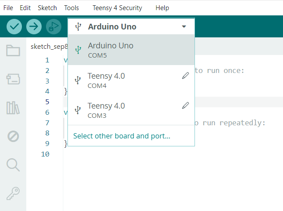Open the Tools menu
The height and width of the screenshot is (211, 283).
point(71,8)
